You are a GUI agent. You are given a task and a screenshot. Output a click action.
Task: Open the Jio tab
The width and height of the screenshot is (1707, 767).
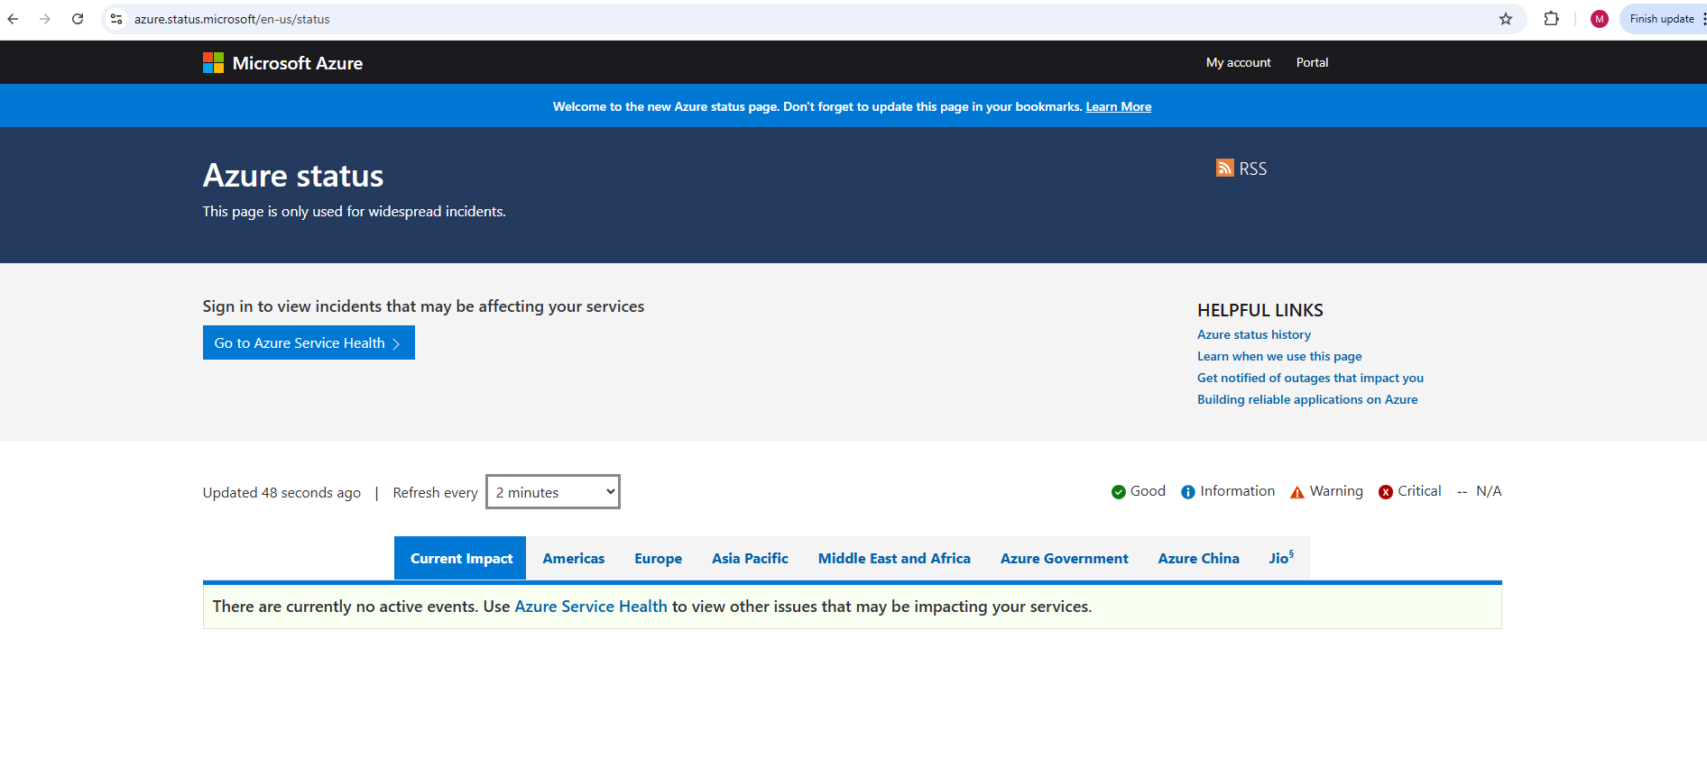tap(1281, 559)
